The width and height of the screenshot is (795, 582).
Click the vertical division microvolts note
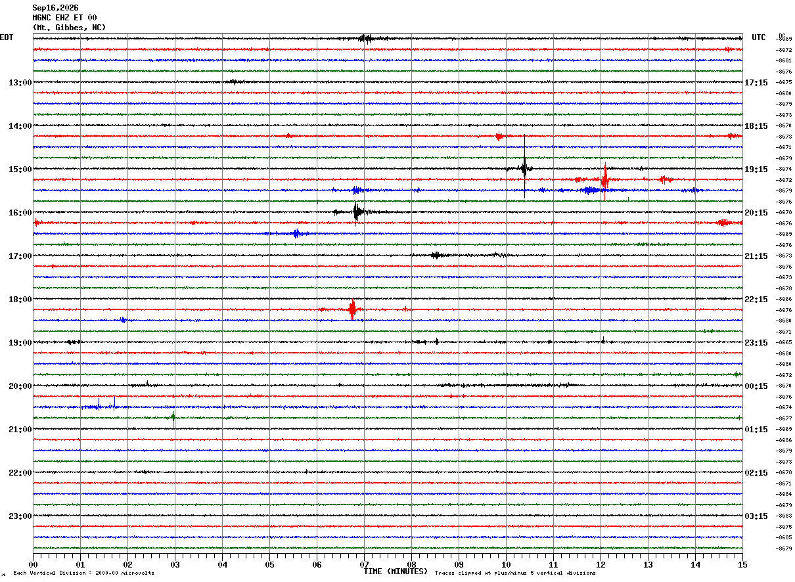(x=83, y=573)
